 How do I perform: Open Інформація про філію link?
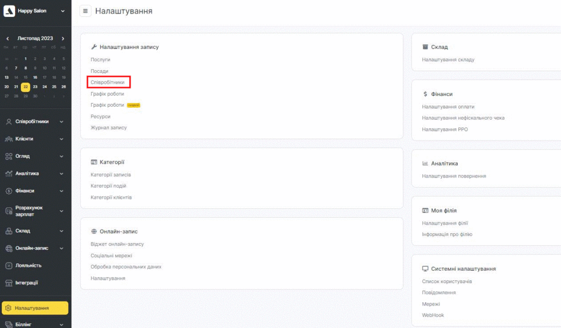447,235
